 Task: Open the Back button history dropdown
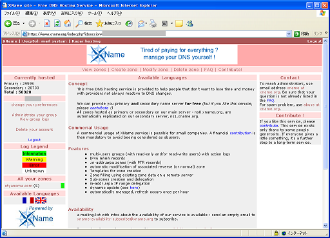24,23
